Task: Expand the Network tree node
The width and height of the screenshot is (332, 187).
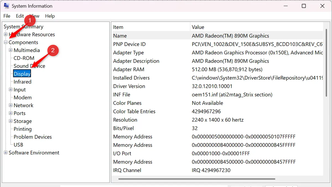Action: tap(11, 105)
